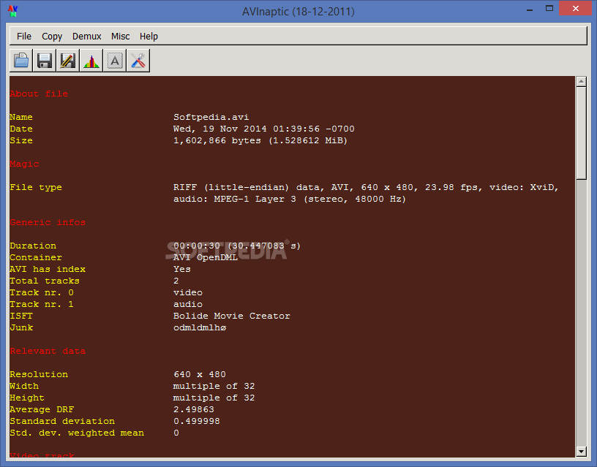Image resolution: width=597 pixels, height=467 pixels.
Task: Click the Open file folder icon
Action: click(x=21, y=61)
